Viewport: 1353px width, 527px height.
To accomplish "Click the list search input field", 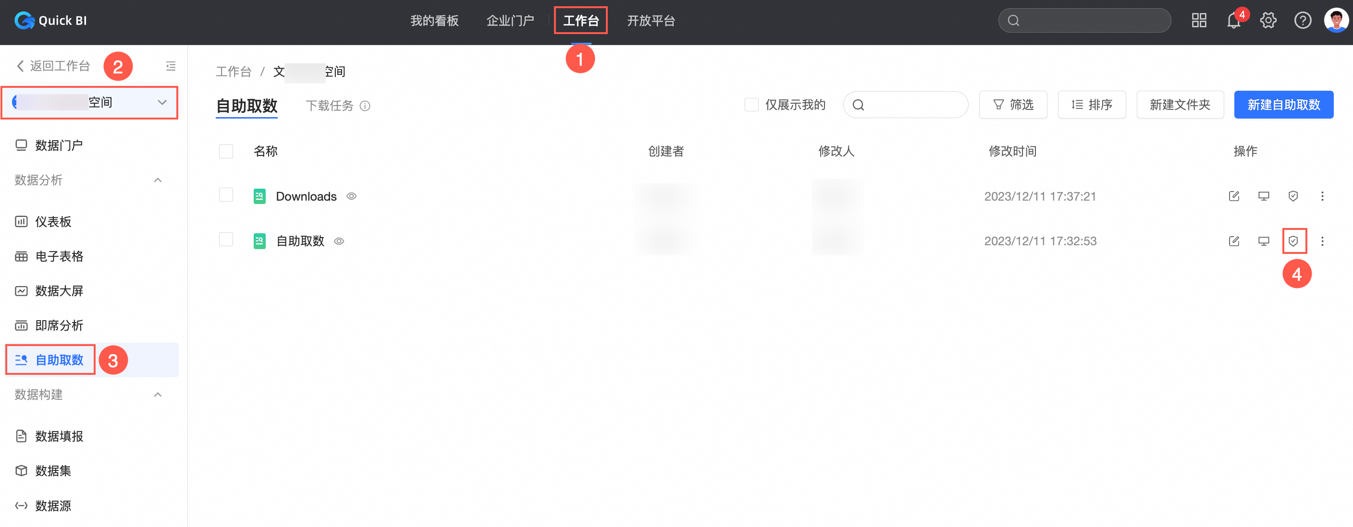I will click(911, 105).
